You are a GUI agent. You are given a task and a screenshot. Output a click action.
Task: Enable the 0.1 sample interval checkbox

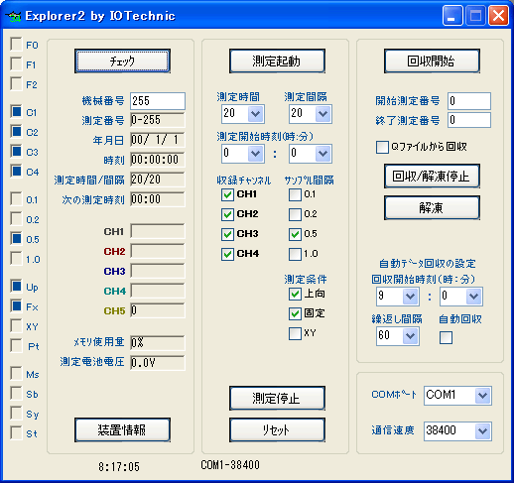tap(295, 194)
